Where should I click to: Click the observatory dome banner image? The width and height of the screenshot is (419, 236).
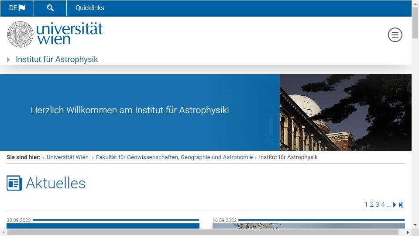pyautogui.click(x=346, y=112)
